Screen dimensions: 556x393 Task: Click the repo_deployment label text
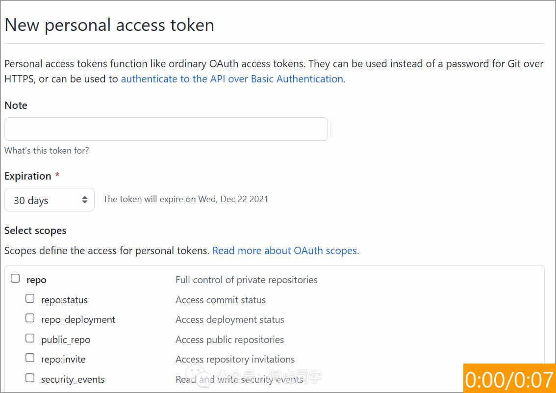[x=78, y=320]
